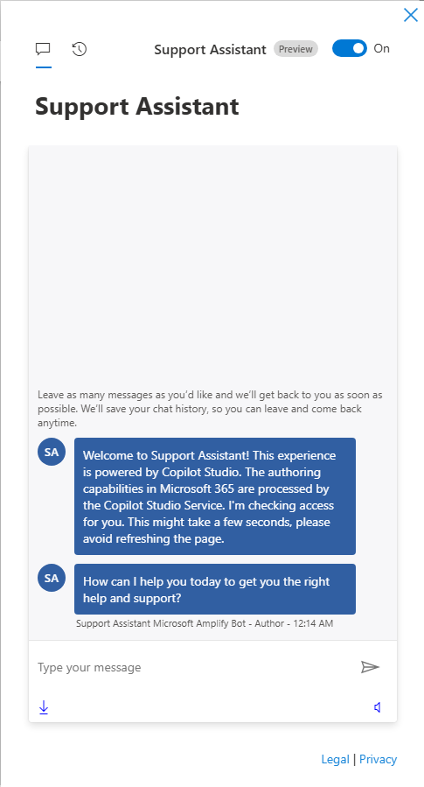Toggle the sound speaker icon

[378, 707]
